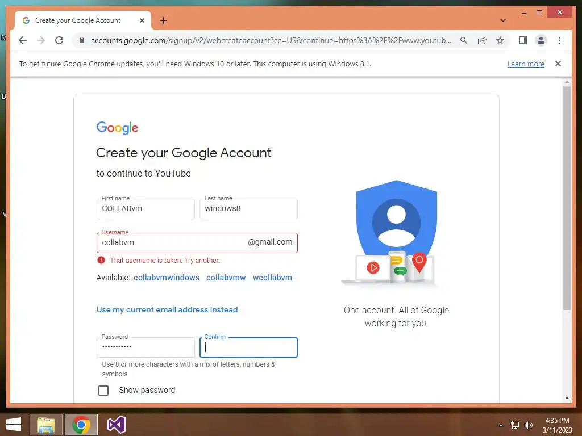582x436 pixels.
Task: Open the Windows Start button
Action: pyautogui.click(x=14, y=425)
